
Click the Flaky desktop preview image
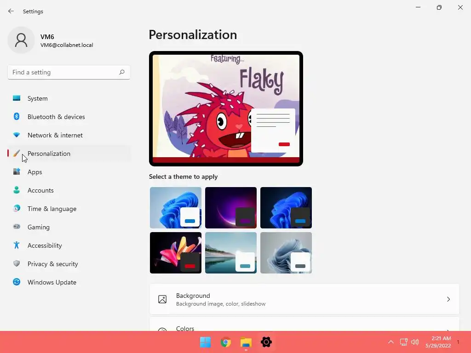[x=226, y=108]
